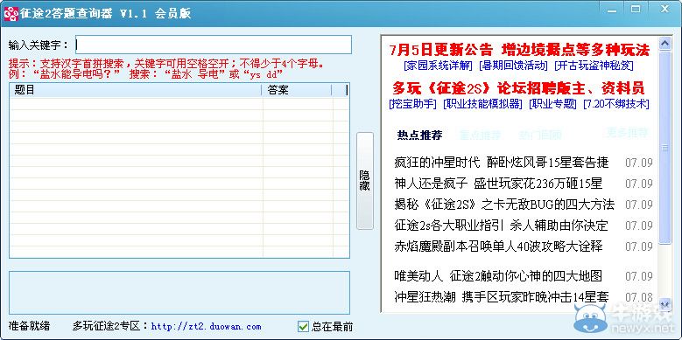Minimize the 征途2答题查询器 window

[x=612, y=9]
